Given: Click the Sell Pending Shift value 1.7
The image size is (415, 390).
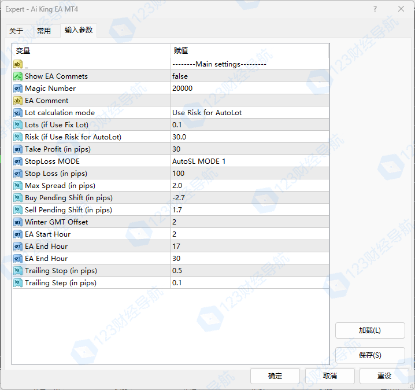Looking at the screenshot, I should pyautogui.click(x=177, y=210).
